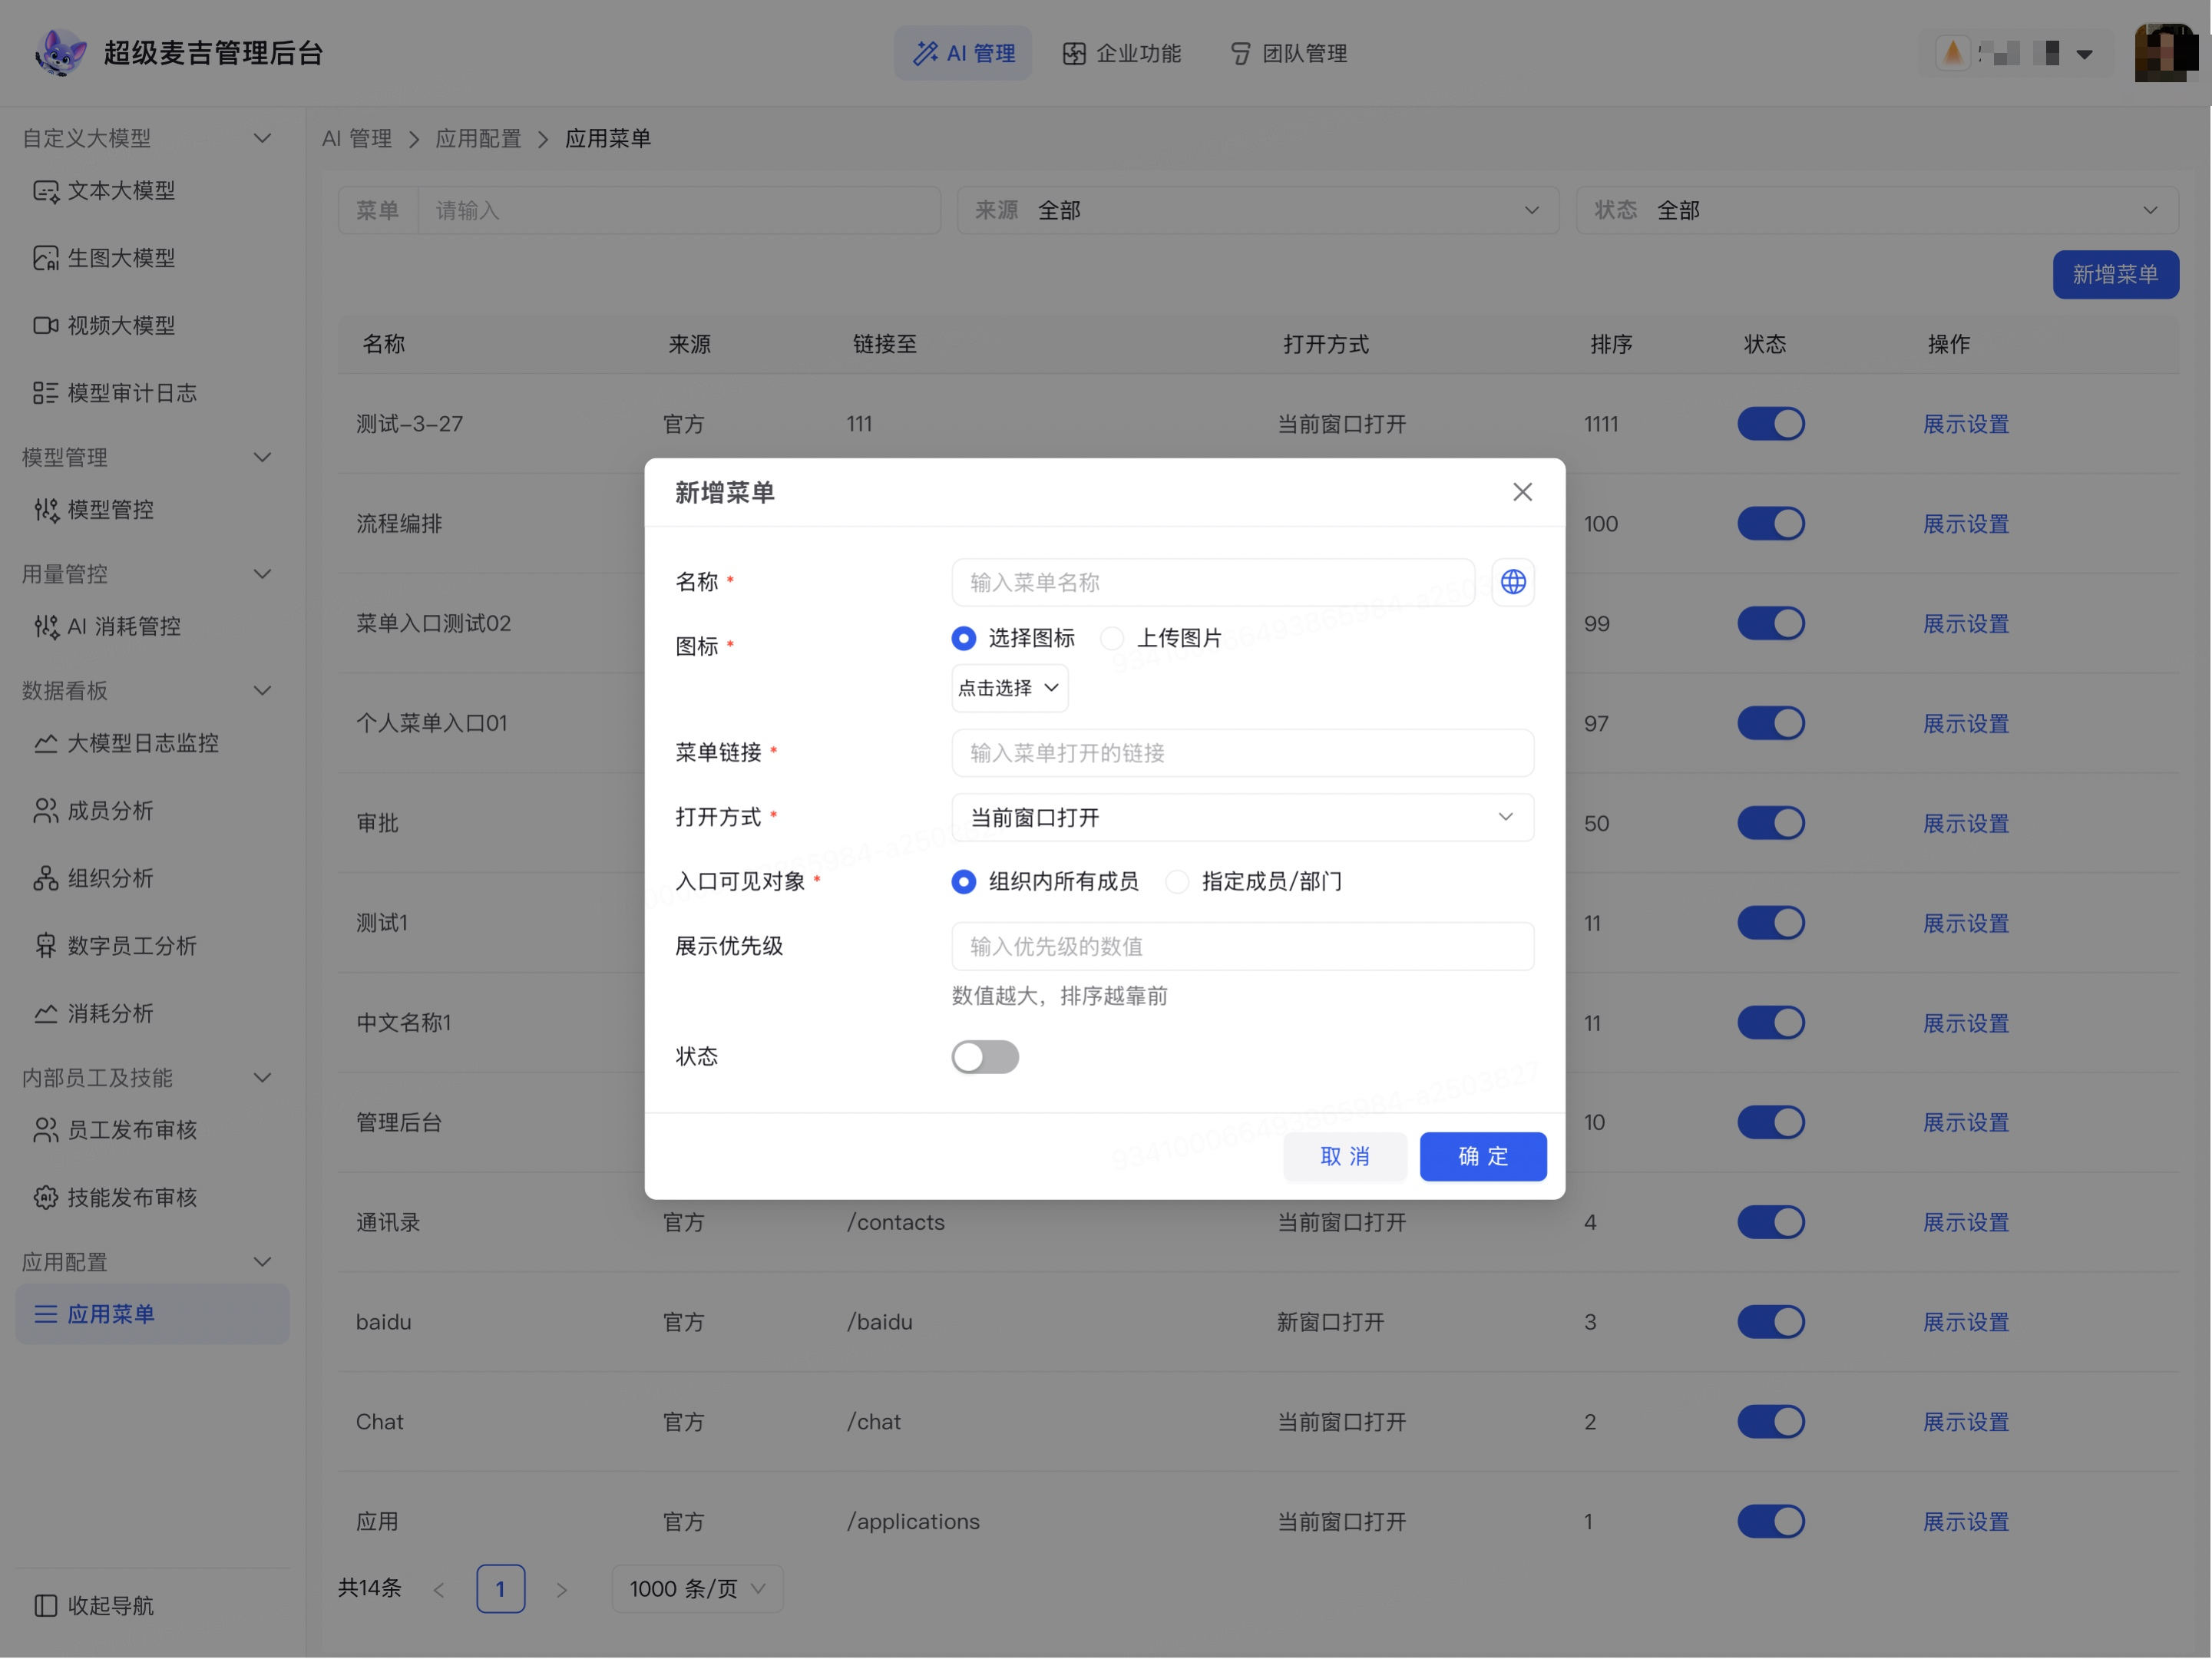Click the 应用菜单 hamburger icon
The image size is (2212, 1659).
(46, 1314)
